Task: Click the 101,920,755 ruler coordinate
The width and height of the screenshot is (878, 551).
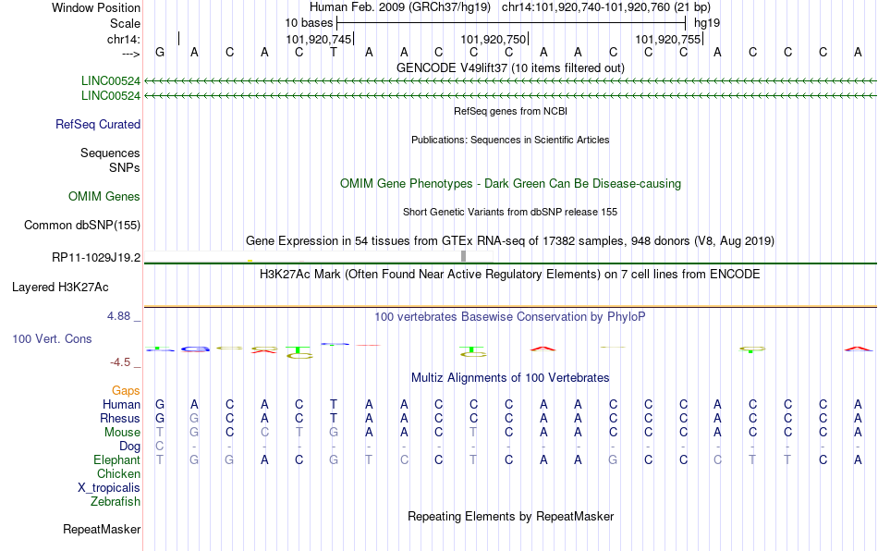Action: pos(668,39)
